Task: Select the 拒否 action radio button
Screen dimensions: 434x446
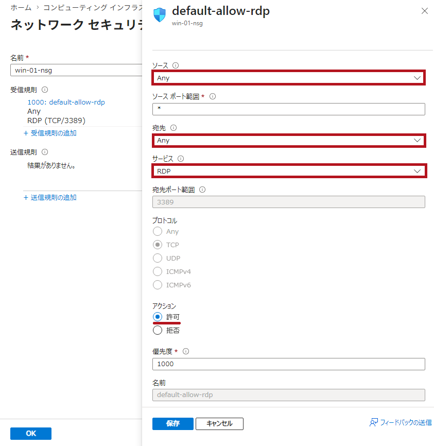Action: pyautogui.click(x=158, y=330)
